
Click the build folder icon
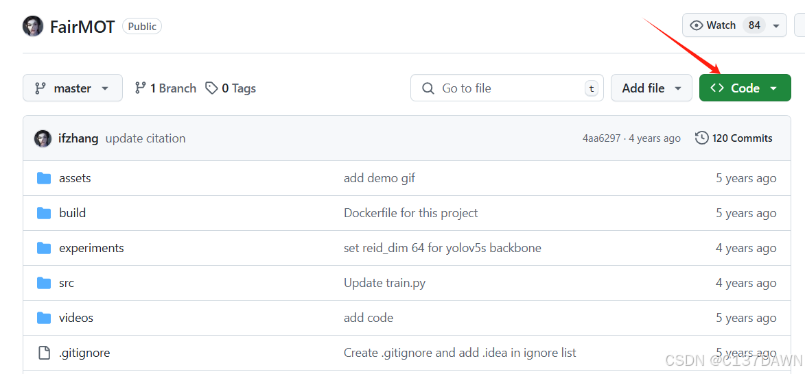[x=44, y=213]
